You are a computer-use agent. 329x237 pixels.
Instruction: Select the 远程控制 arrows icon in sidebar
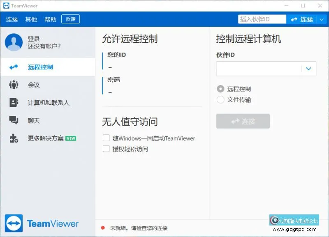(14, 67)
